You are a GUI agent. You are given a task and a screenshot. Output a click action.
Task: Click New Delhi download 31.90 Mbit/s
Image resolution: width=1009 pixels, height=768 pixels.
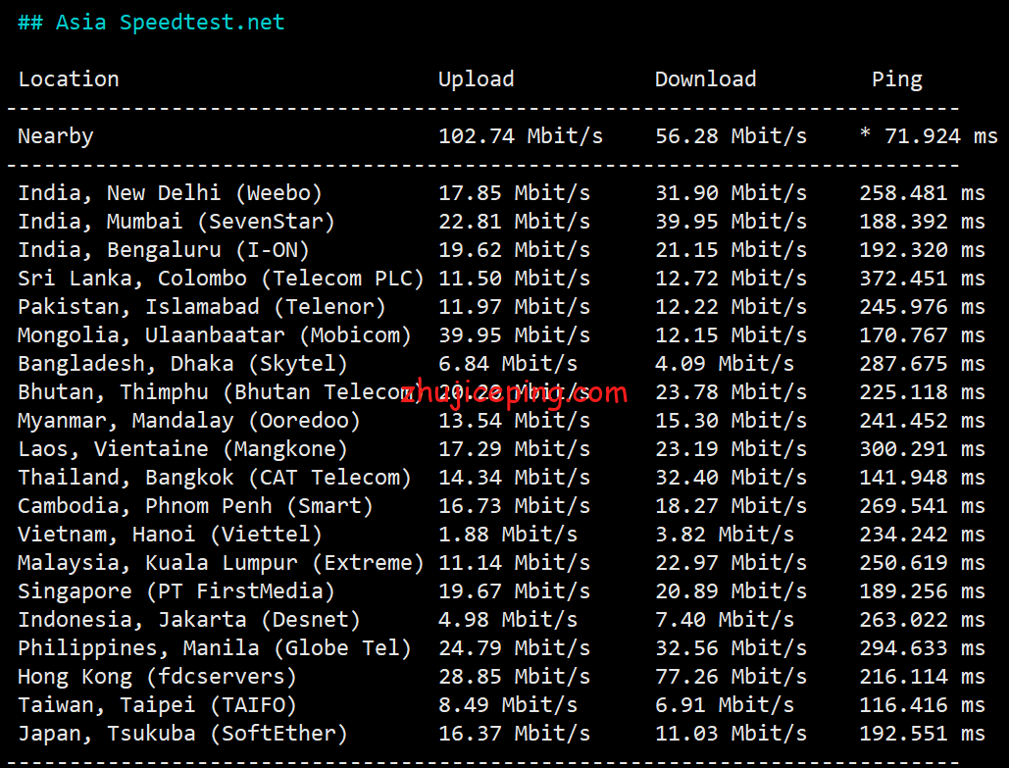[x=732, y=193]
